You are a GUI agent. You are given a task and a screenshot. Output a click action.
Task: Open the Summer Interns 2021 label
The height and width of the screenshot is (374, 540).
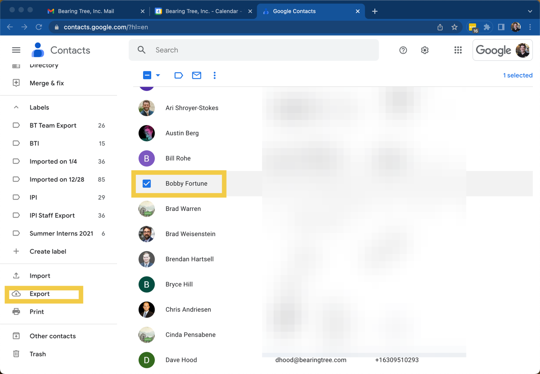click(x=61, y=234)
